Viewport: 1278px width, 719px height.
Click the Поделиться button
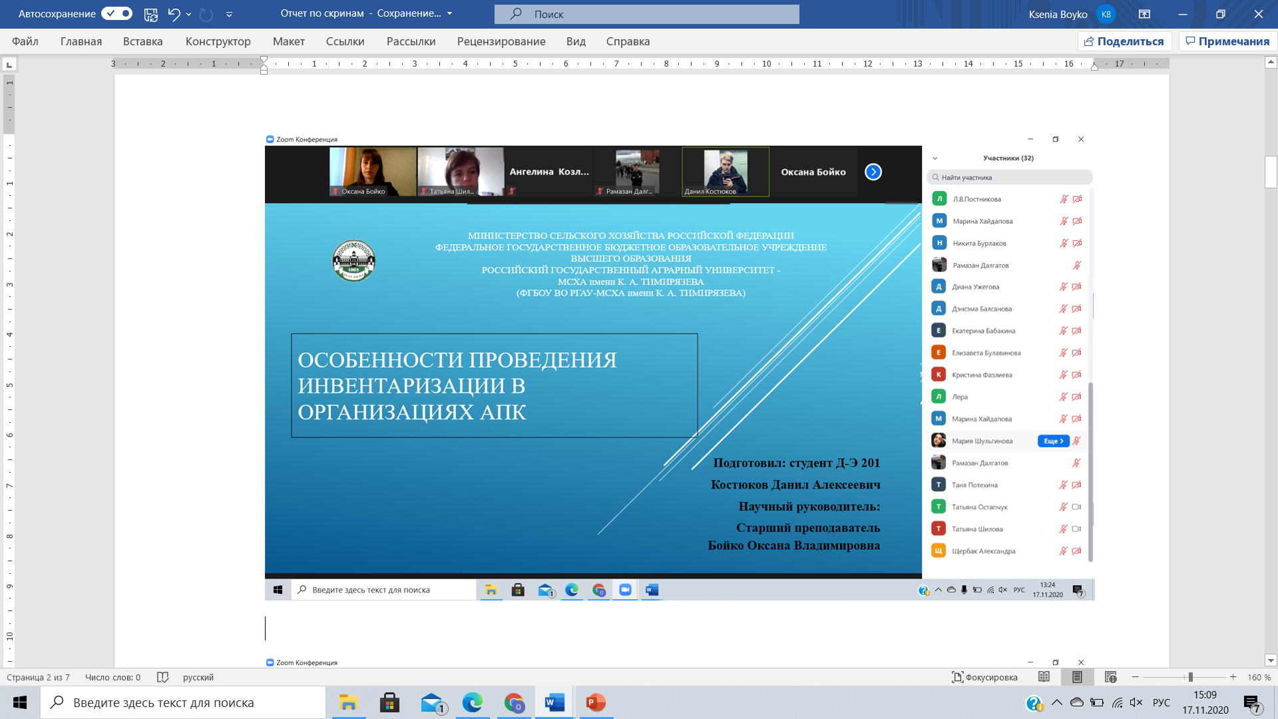click(x=1124, y=41)
